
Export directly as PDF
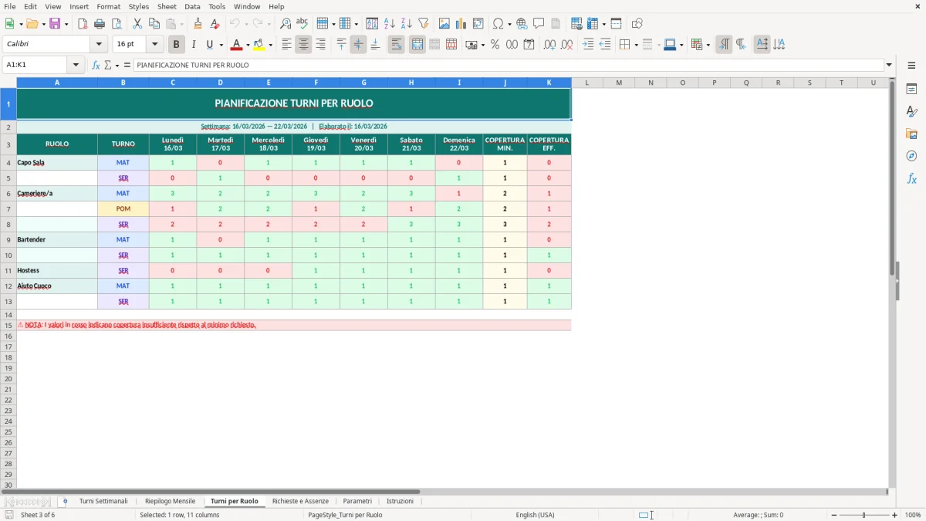[x=83, y=24]
